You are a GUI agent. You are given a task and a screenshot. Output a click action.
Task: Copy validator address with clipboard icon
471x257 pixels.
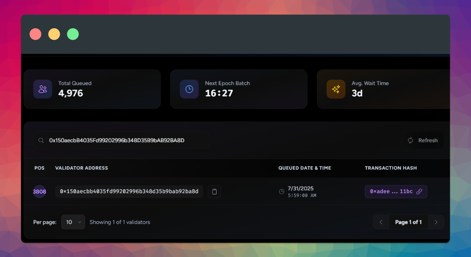click(215, 191)
